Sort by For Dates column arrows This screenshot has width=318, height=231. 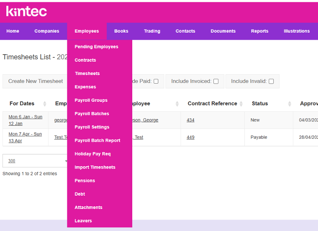[x=44, y=104]
